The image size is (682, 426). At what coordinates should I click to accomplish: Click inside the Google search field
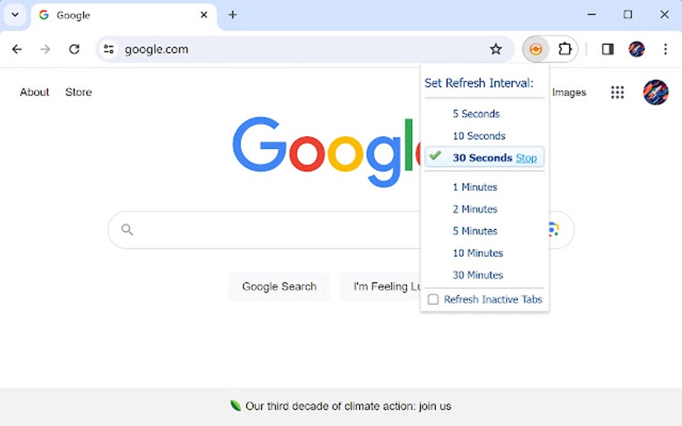click(x=267, y=230)
